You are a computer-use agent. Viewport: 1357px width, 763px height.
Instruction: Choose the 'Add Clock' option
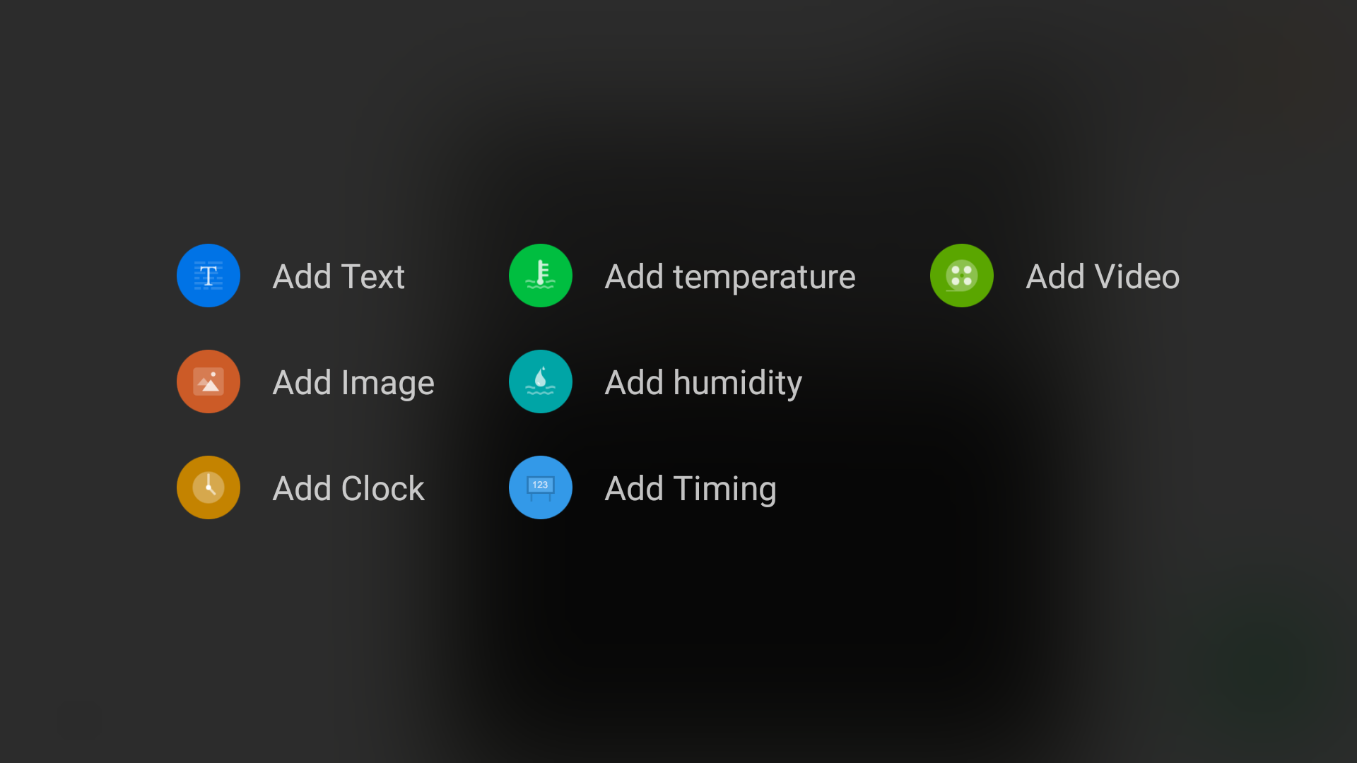348,488
